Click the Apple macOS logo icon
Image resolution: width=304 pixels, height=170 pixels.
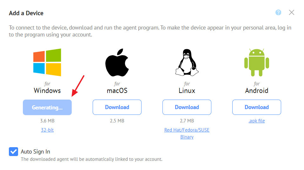pyautogui.click(x=117, y=62)
